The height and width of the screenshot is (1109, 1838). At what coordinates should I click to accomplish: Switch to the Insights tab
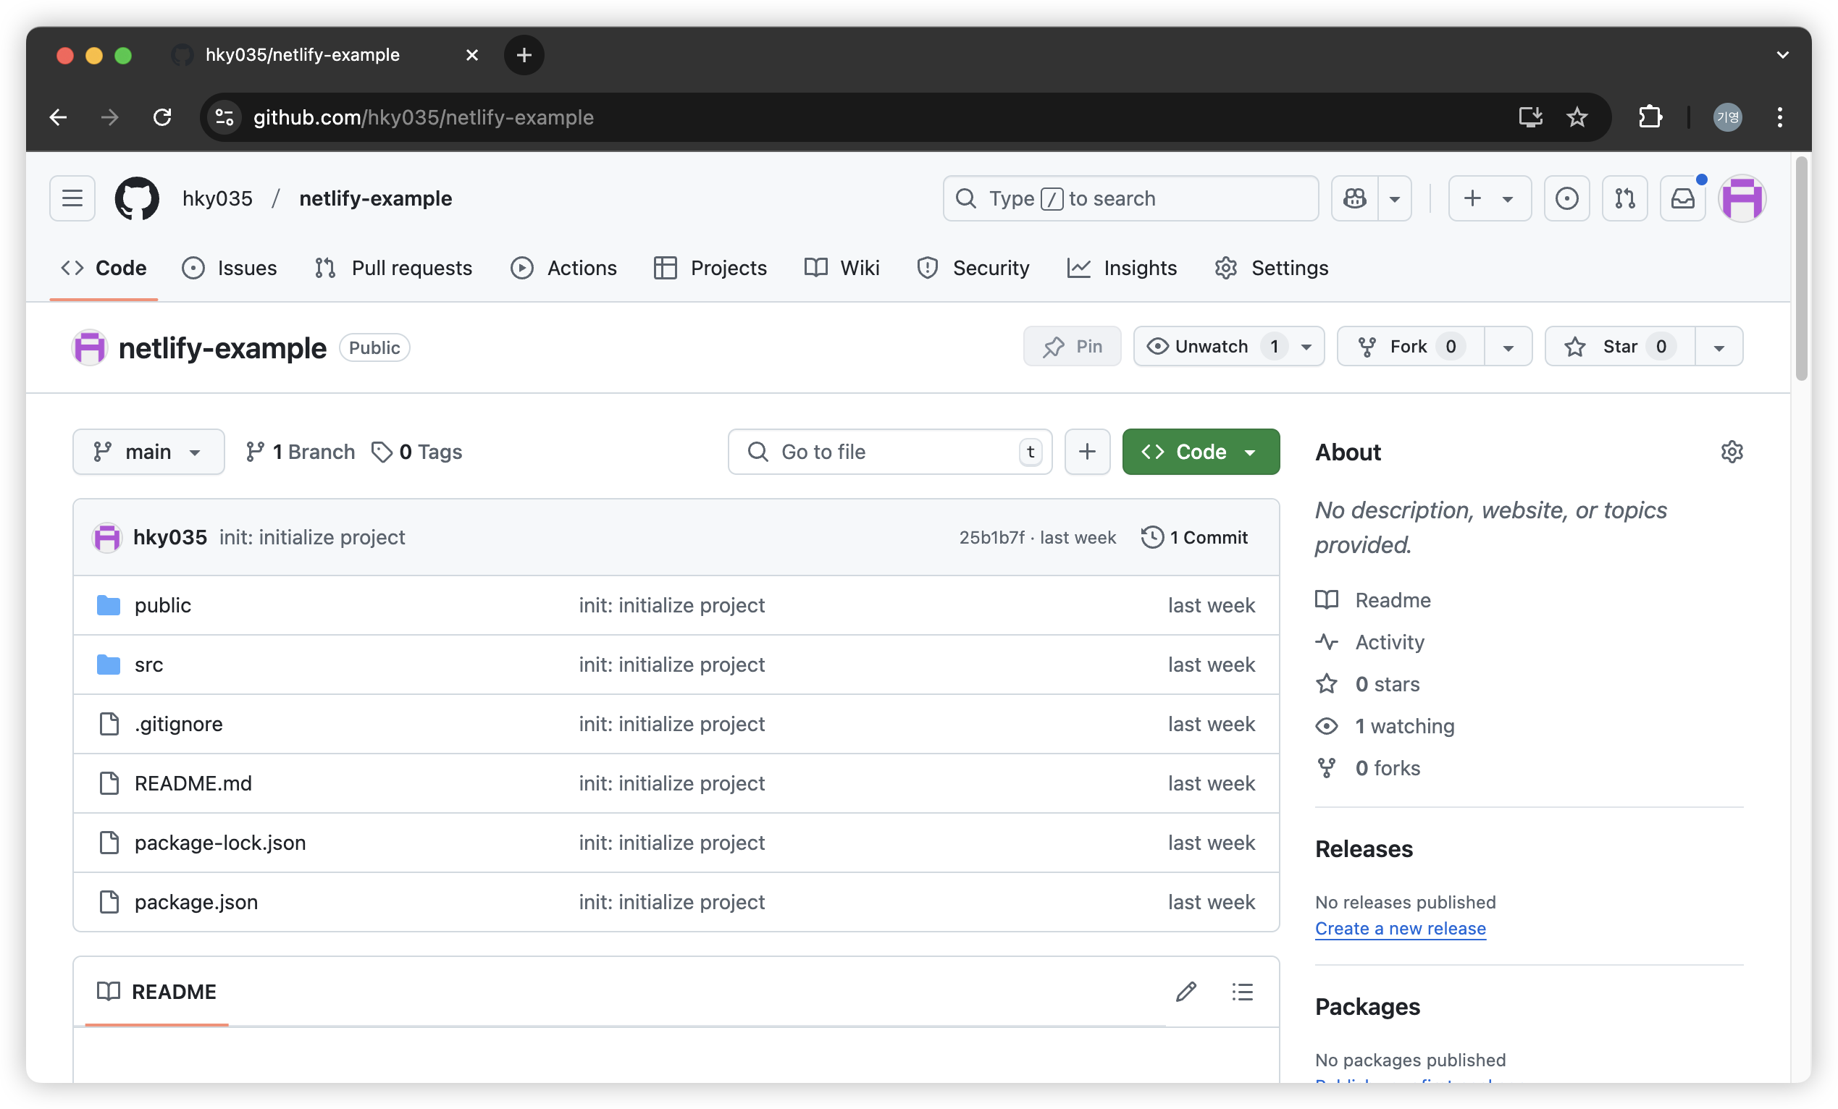[x=1122, y=268]
